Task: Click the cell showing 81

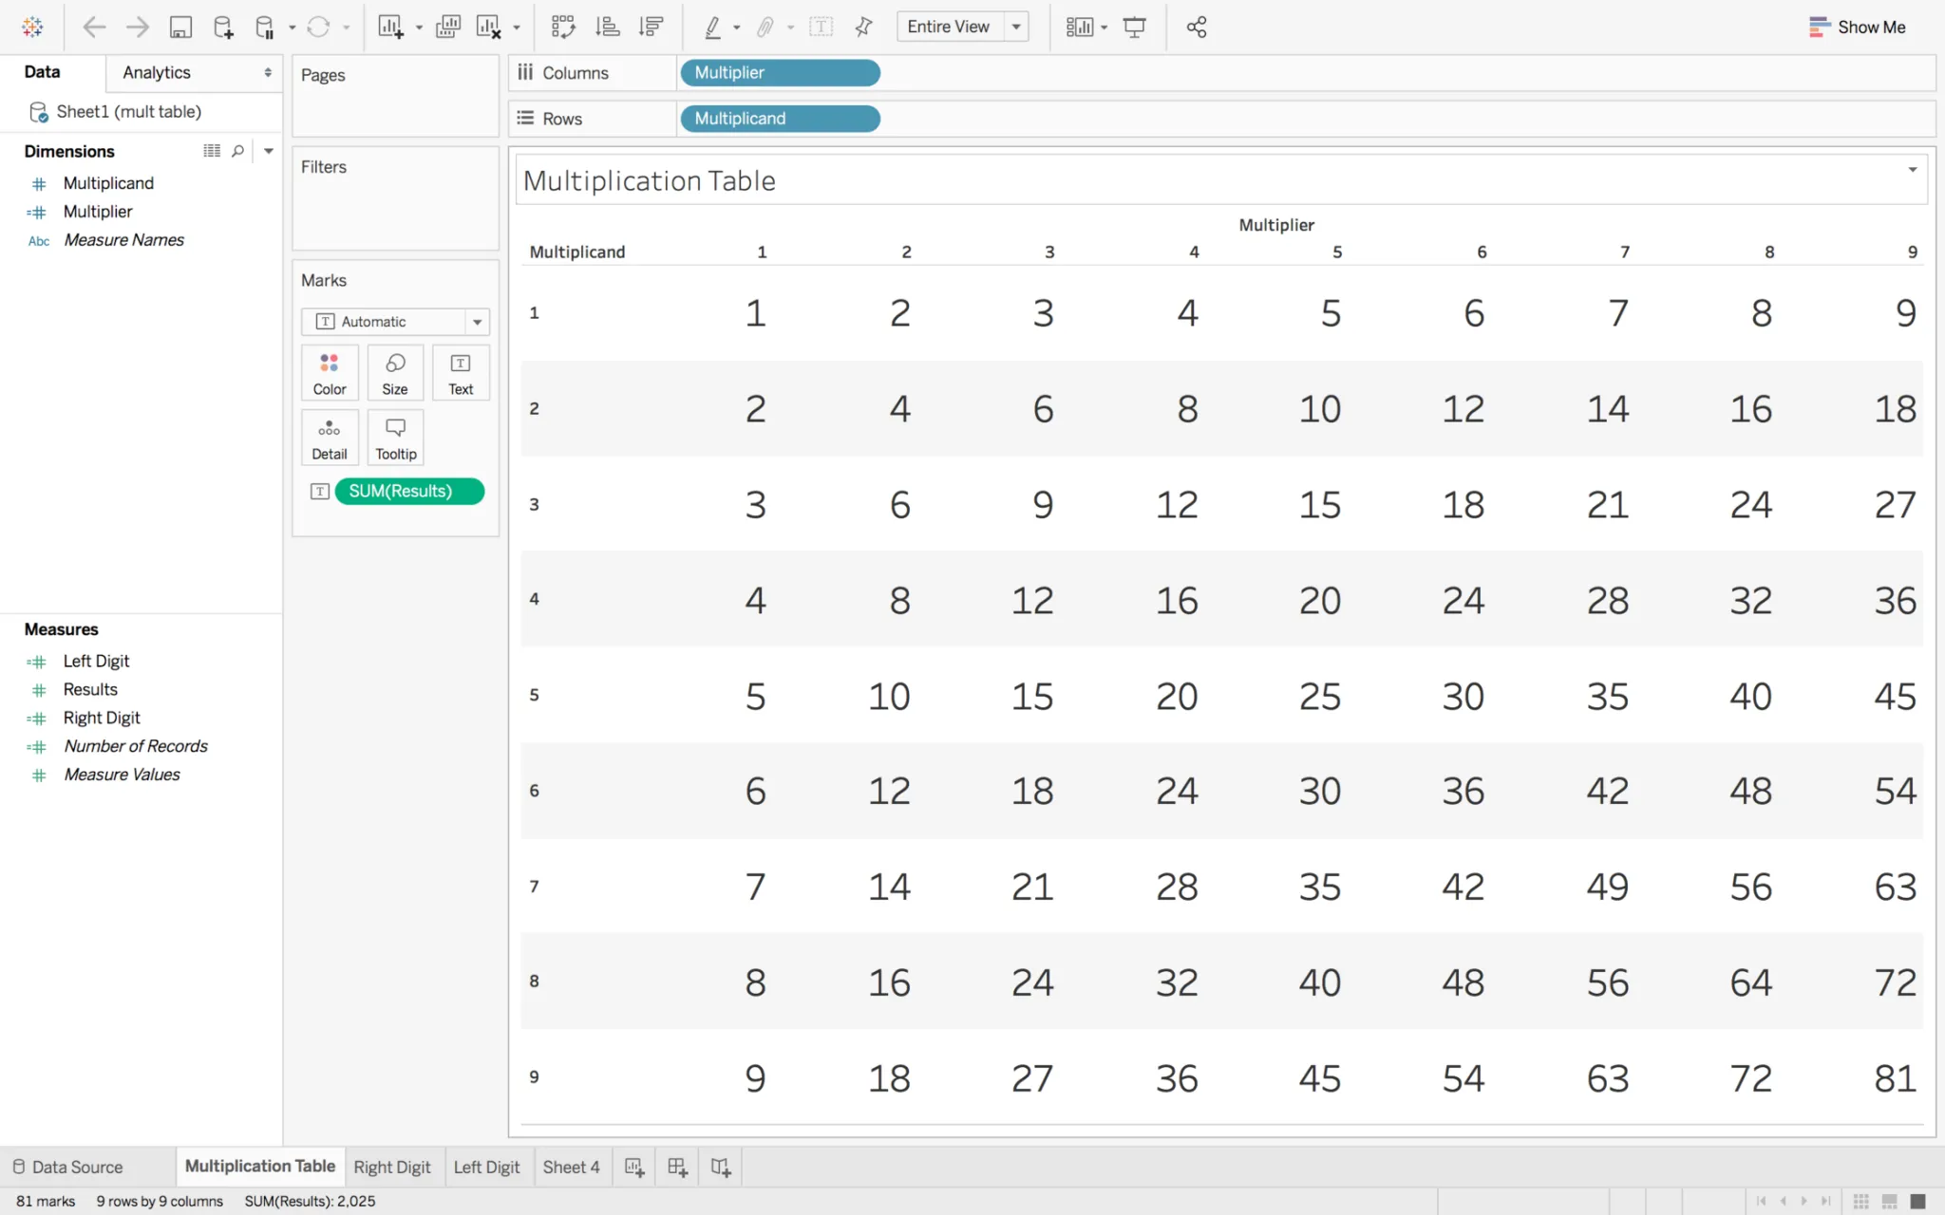Action: point(1895,1077)
